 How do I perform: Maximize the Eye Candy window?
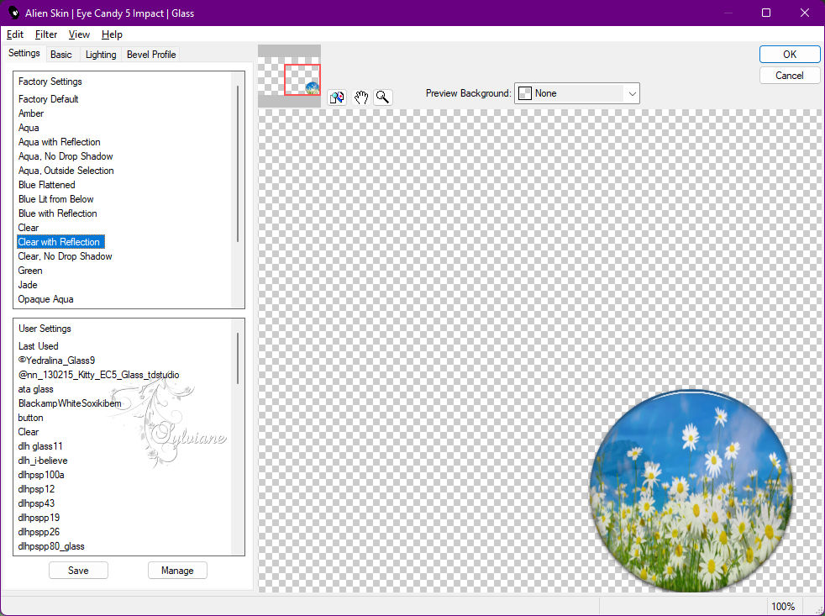766,13
